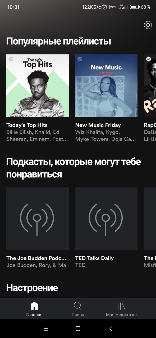Tap the Настроение section heading
Viewport: 156px width, 338px height.
tap(32, 288)
